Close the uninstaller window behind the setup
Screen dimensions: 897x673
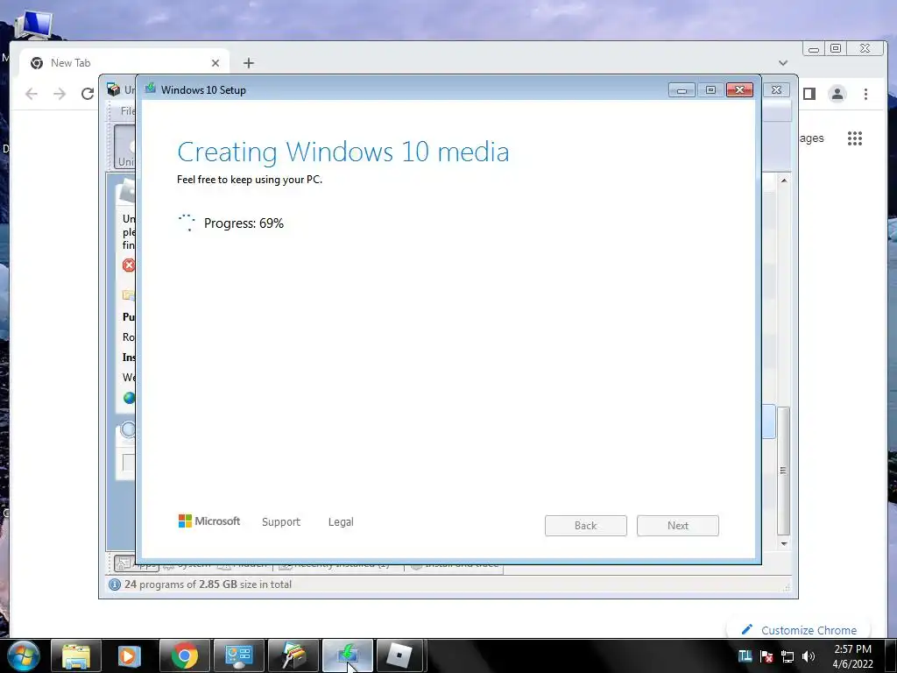click(x=776, y=90)
